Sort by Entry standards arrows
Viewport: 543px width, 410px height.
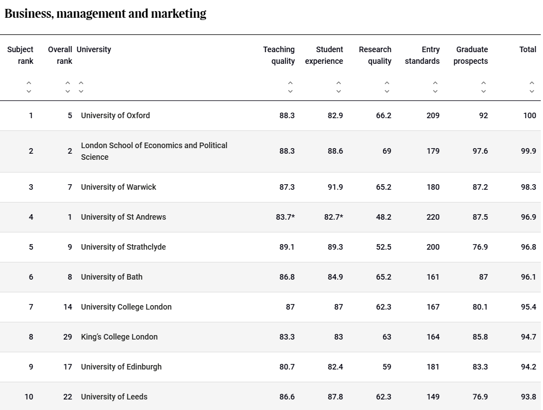point(435,87)
